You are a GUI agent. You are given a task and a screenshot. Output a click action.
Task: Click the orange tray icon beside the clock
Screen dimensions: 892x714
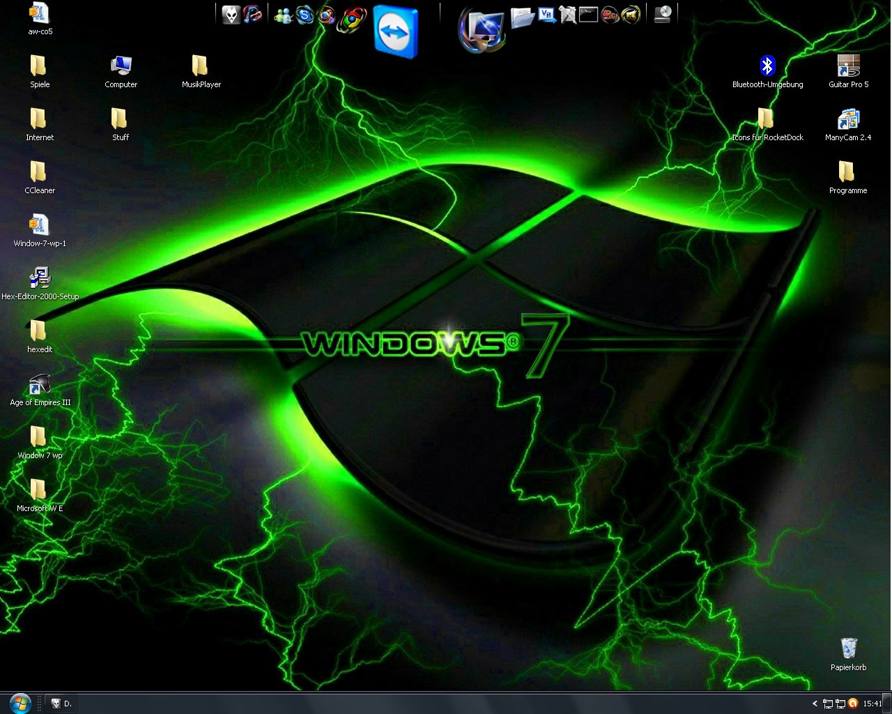852,704
